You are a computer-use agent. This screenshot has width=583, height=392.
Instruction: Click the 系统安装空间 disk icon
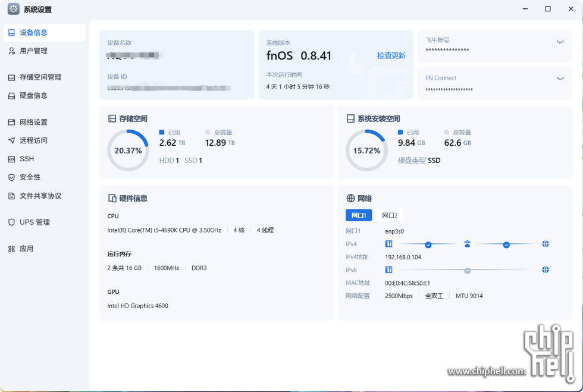click(350, 118)
